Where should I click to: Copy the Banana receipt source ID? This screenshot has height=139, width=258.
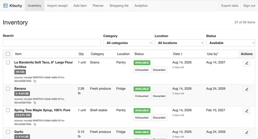pos(35,103)
